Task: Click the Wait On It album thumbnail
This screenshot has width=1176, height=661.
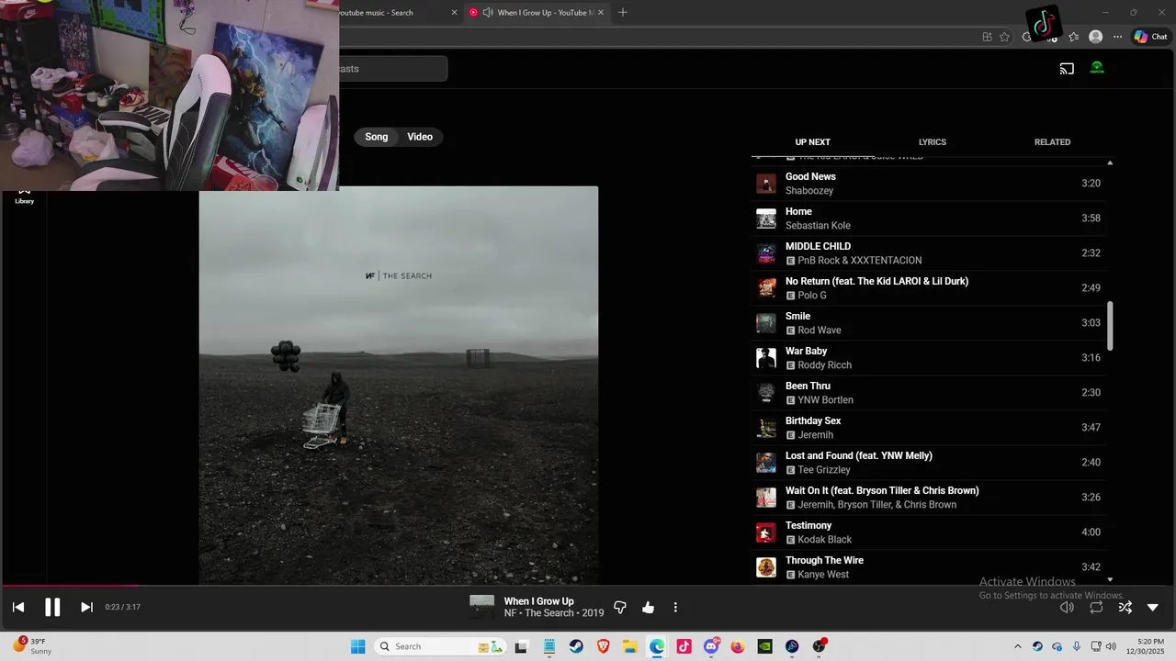Action: [766, 498]
